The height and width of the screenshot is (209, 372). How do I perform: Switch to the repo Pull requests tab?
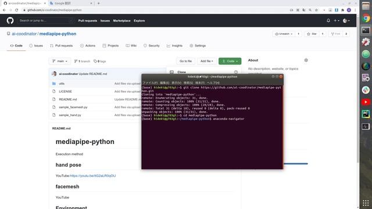click(61, 45)
